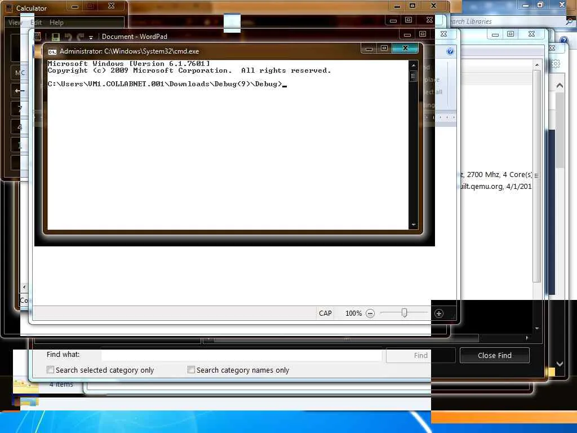577x433 pixels.
Task: Click the cmd window scrollbar down arrow
Action: 413,224
